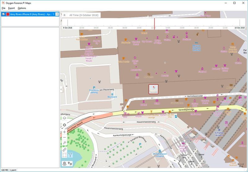
Task: Click the red color swatch for Amy Rivers device
Action: pos(8,14)
